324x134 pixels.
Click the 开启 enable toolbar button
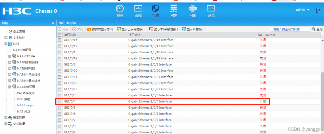(x=63, y=29)
